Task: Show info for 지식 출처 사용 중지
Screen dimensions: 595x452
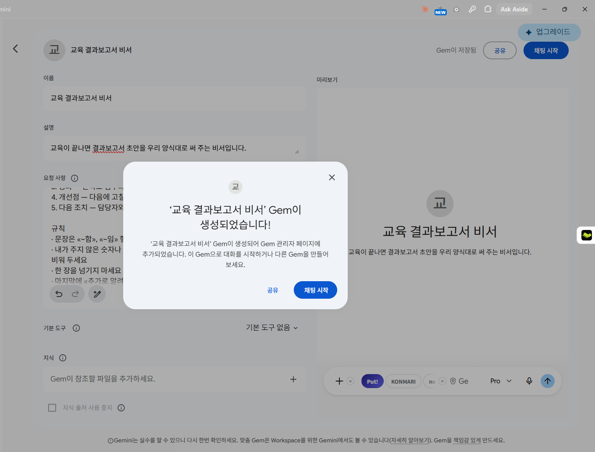Action: click(x=121, y=408)
